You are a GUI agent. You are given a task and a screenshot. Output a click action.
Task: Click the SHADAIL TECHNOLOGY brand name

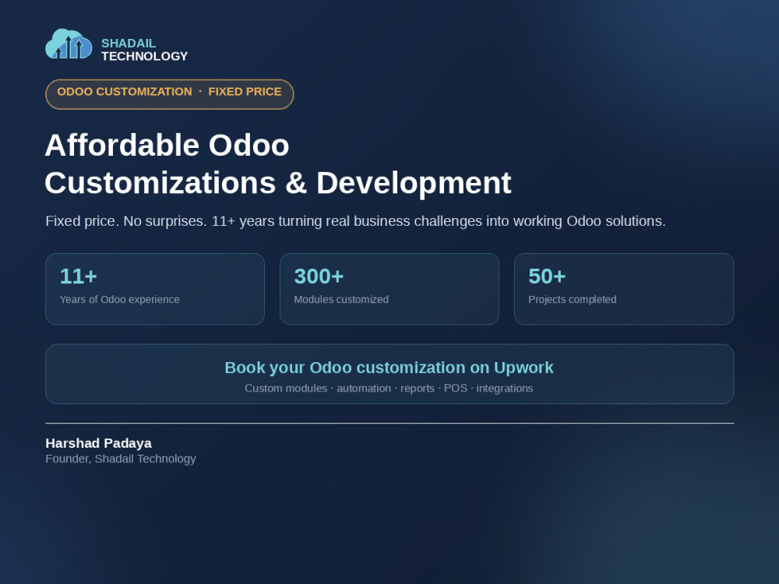click(145, 50)
